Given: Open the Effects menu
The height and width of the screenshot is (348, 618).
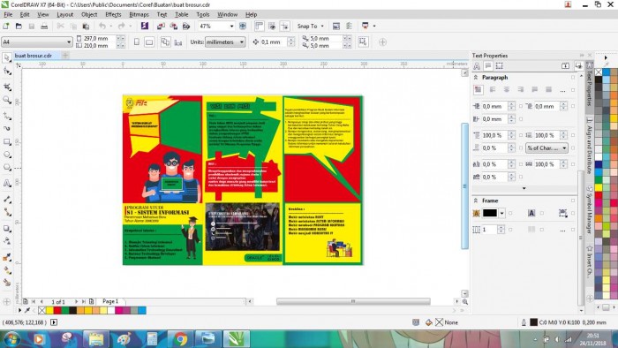Looking at the screenshot, I should click(113, 15).
